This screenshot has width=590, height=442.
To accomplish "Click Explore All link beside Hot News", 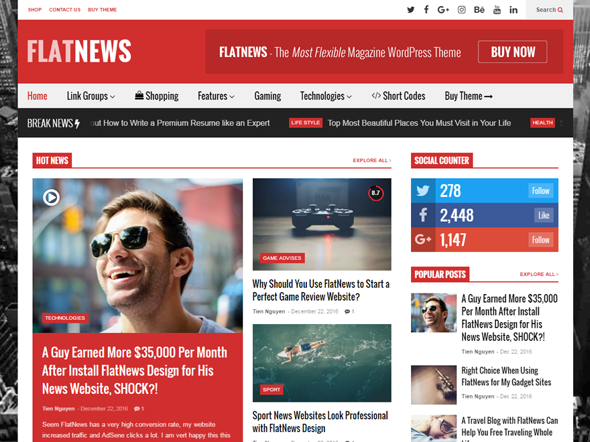I will click(x=371, y=161).
